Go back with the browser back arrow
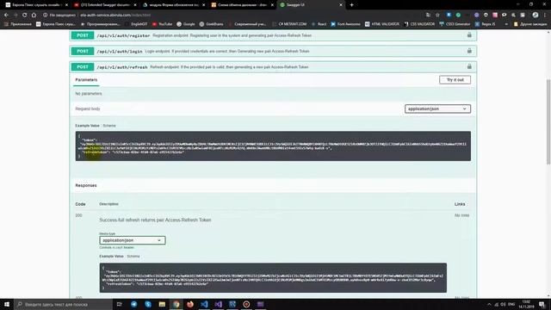Screen dimensions: 551x310 [6, 15]
